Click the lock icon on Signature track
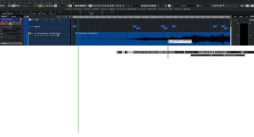Viewport: 254px width, 137px height. [x=30, y=26]
